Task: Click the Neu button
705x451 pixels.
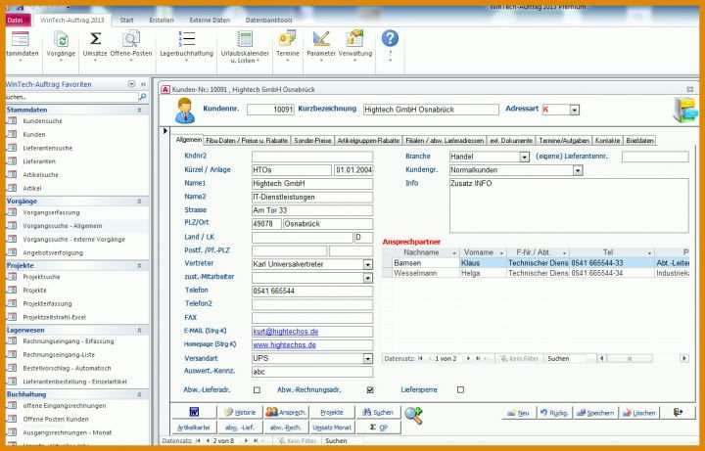Action: pos(518,413)
